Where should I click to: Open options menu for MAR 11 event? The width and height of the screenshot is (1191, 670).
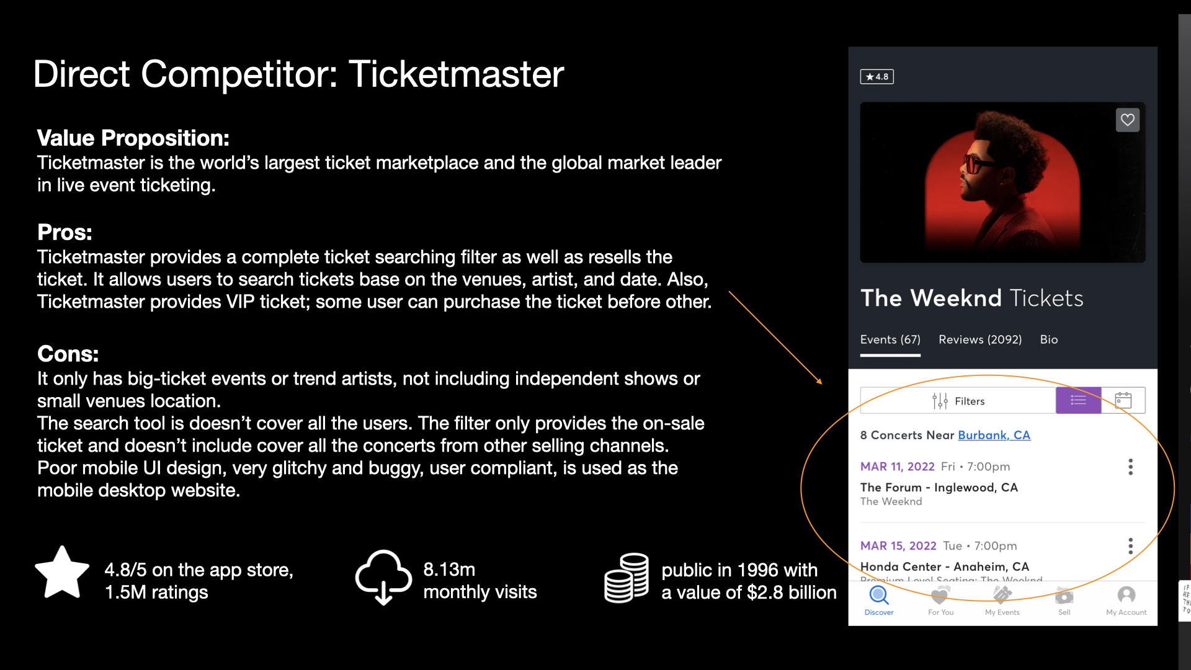1130,467
